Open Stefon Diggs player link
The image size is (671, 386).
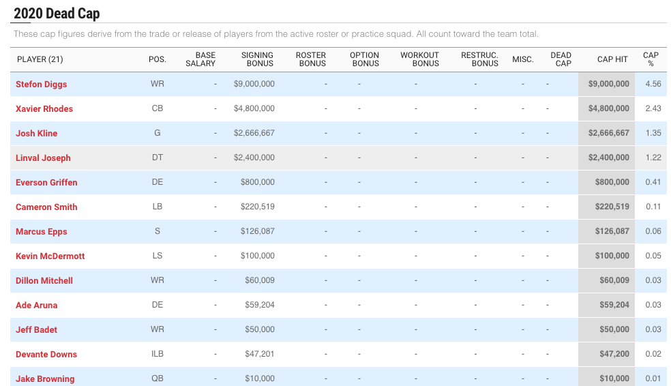[41, 85]
